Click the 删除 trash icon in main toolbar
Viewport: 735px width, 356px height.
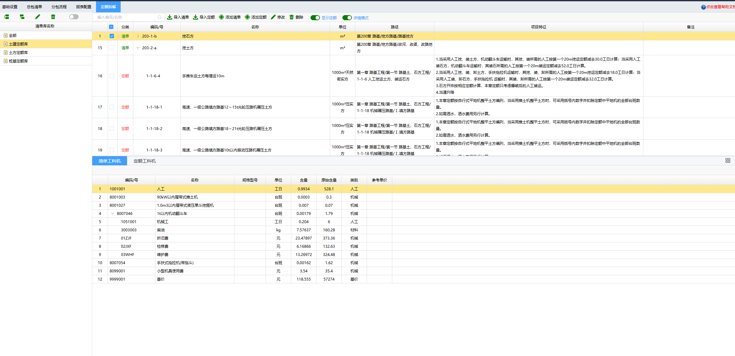tap(292, 17)
